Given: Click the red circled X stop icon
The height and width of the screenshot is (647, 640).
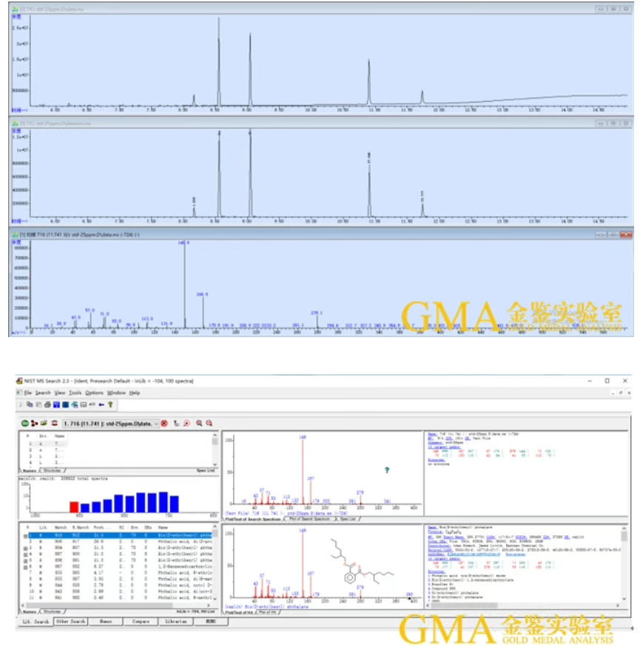Looking at the screenshot, I should click(x=164, y=423).
